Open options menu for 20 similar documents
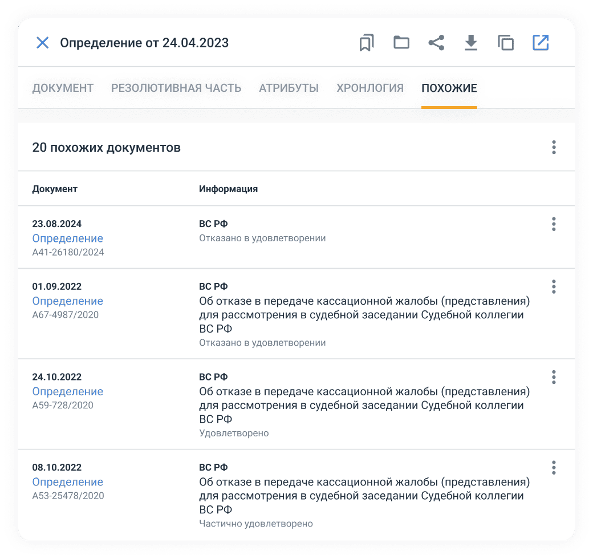This screenshot has height=559, width=593. [x=554, y=148]
